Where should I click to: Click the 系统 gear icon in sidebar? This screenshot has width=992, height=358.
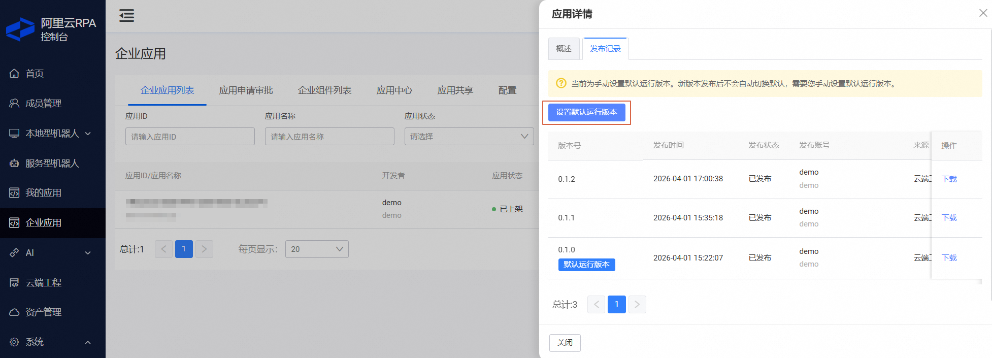[x=14, y=342]
